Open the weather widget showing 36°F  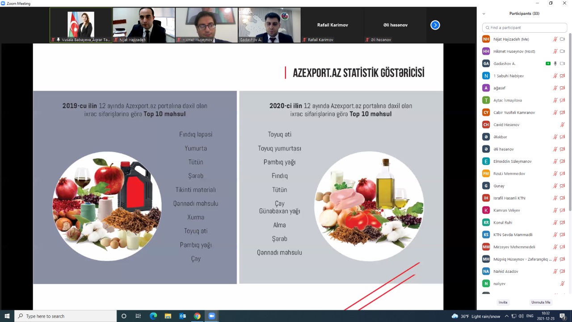click(476, 316)
